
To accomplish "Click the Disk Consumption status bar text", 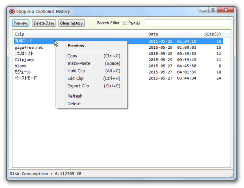I will click(x=45, y=174).
